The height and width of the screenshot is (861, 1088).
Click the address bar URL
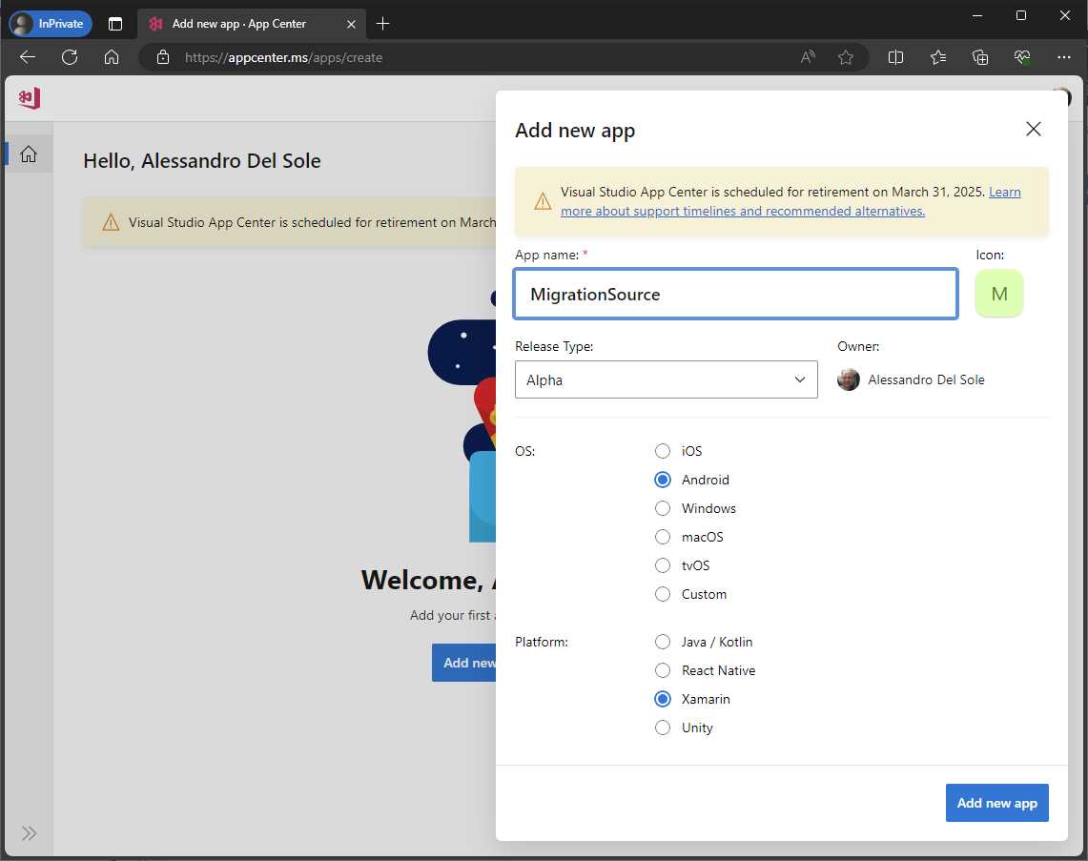tap(283, 57)
